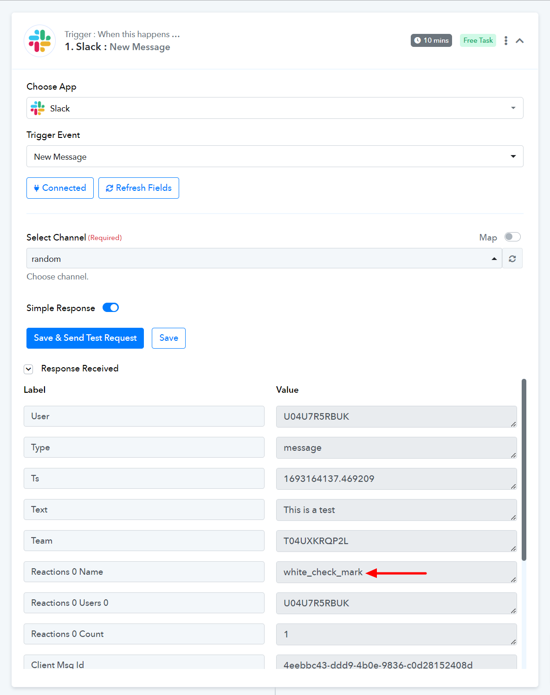Toggle the Simple Response switch
The width and height of the screenshot is (550, 695).
point(110,308)
